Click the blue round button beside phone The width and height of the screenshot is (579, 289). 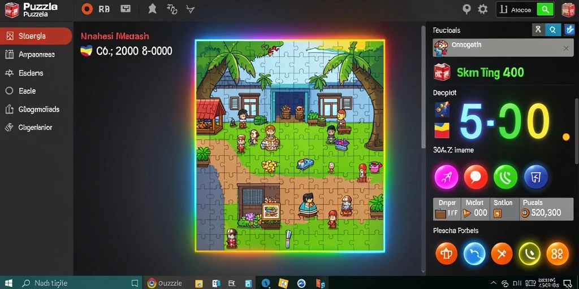point(535,177)
